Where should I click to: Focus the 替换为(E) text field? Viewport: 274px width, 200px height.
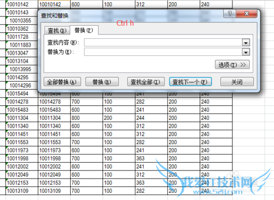[163, 52]
